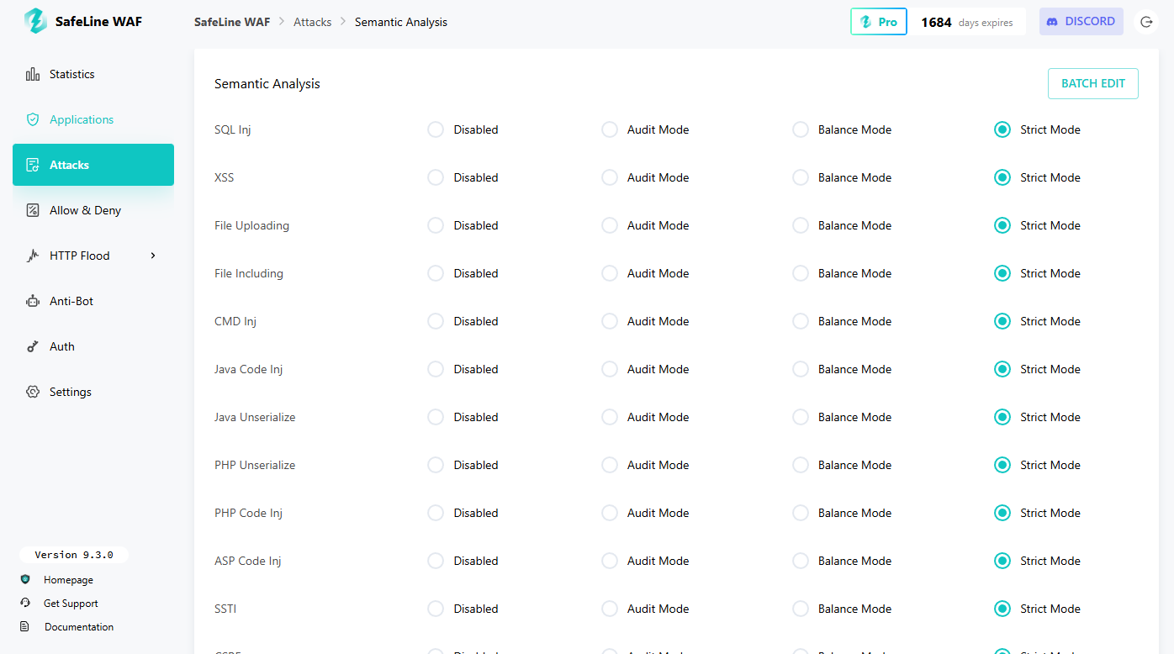
Task: Open the DISCORD link button
Action: click(x=1081, y=22)
